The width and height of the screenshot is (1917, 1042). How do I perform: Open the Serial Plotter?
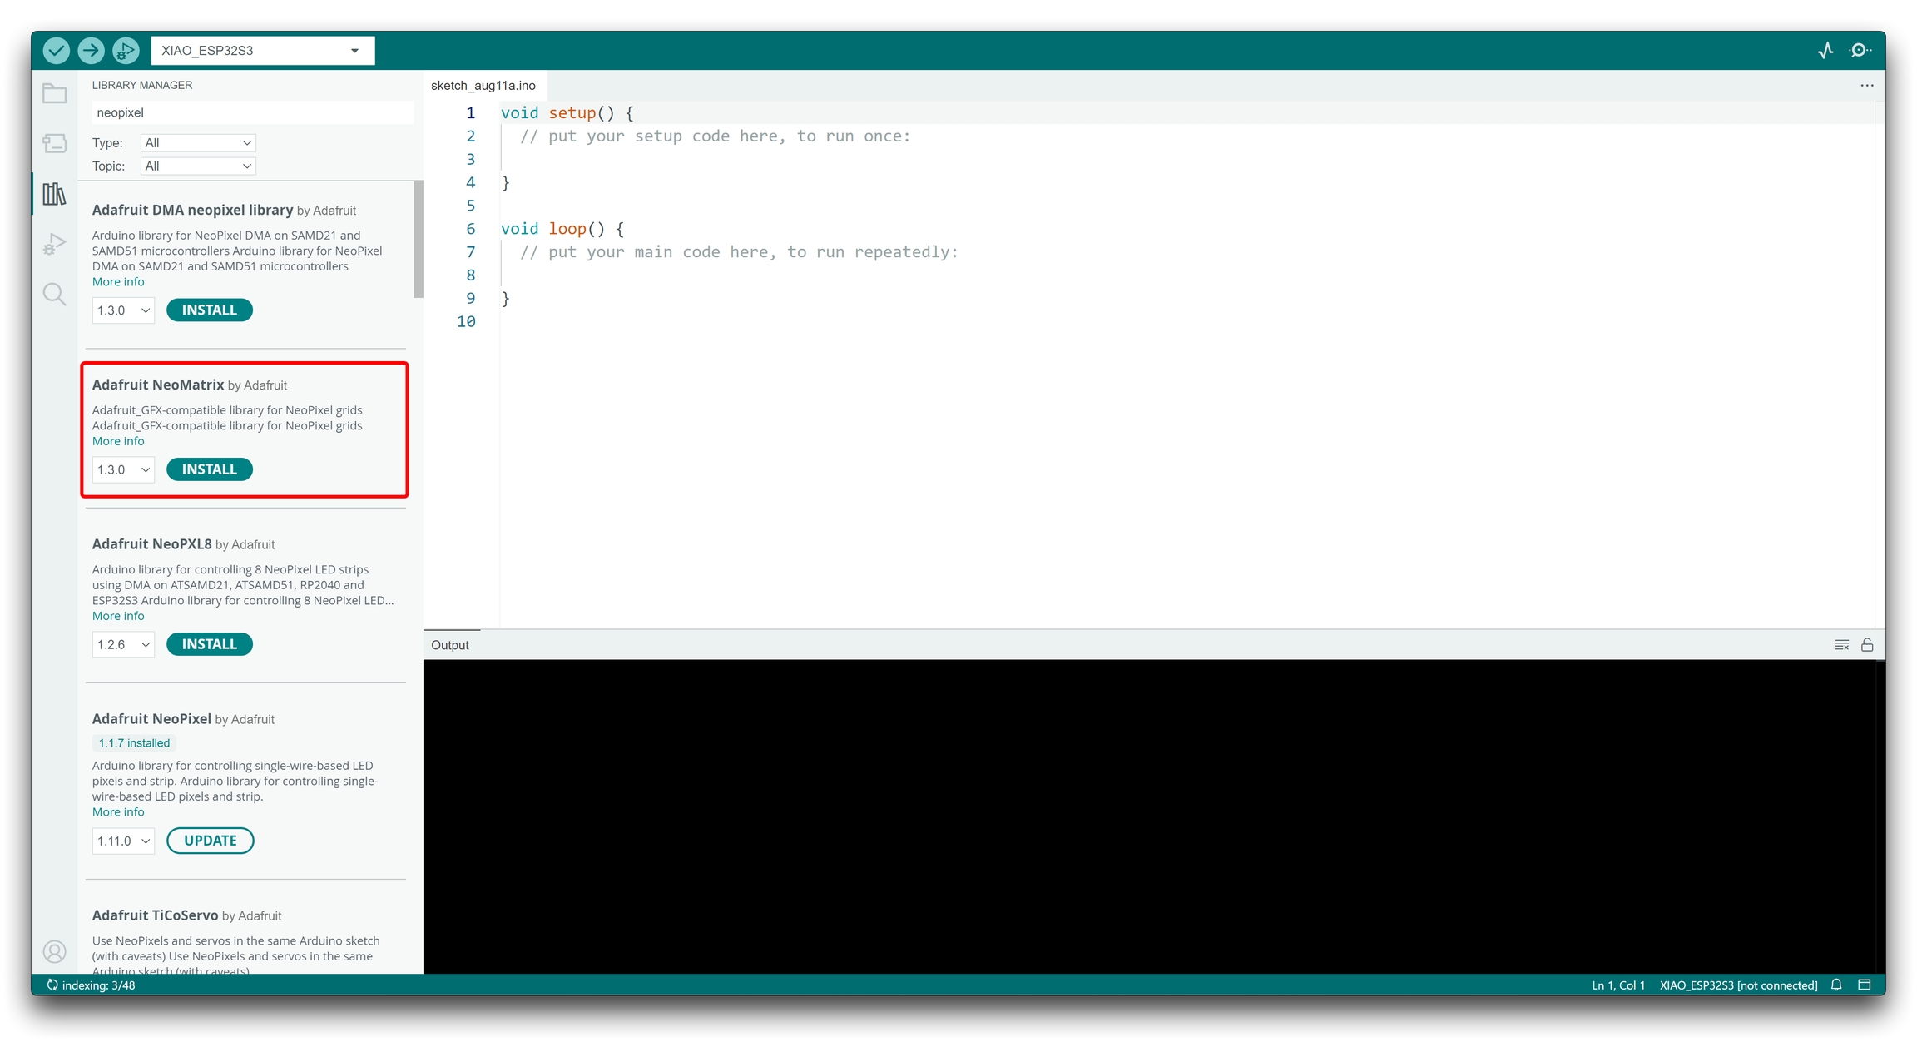tap(1825, 51)
